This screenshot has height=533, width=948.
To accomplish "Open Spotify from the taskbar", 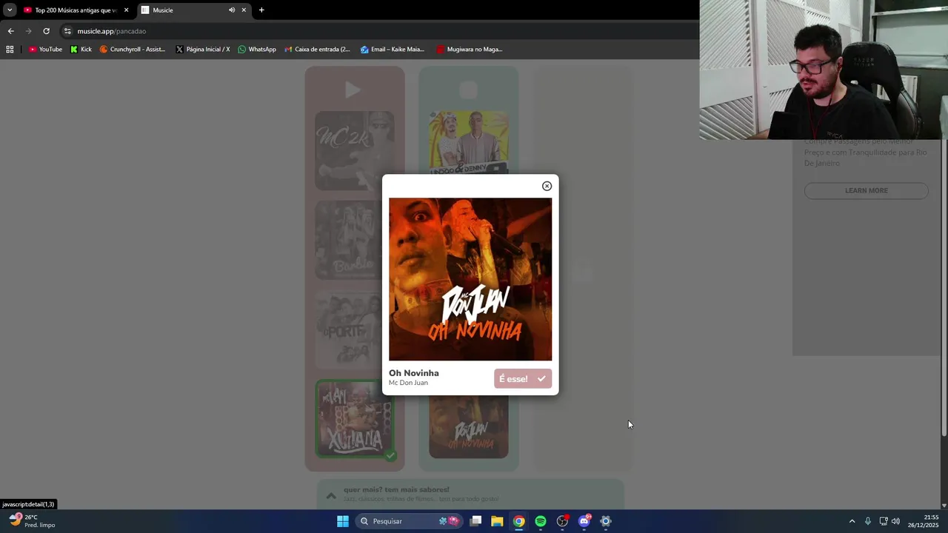I will pos(541,521).
